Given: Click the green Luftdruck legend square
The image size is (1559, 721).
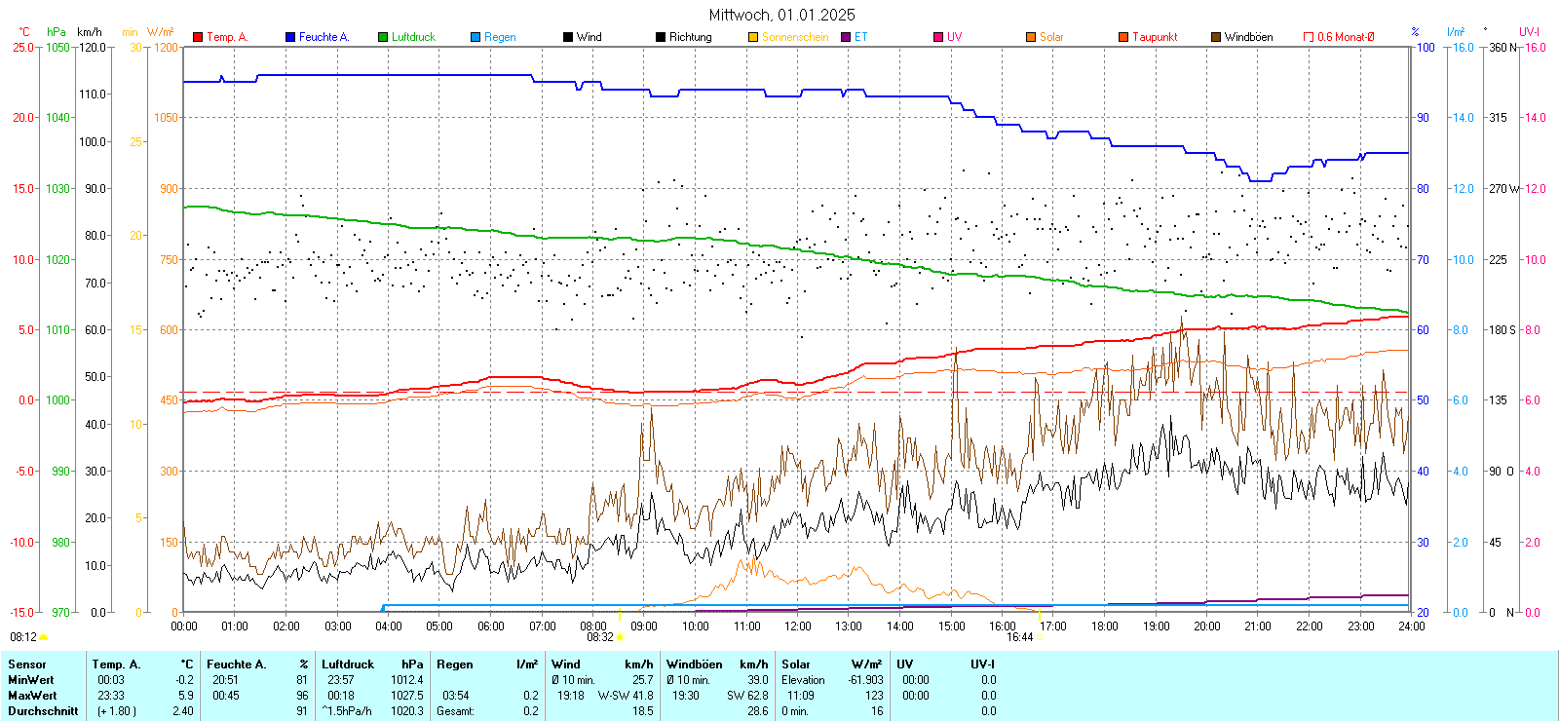Looking at the screenshot, I should pyautogui.click(x=383, y=37).
